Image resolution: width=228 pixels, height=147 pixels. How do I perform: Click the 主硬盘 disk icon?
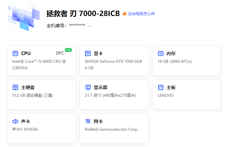point(15,87)
